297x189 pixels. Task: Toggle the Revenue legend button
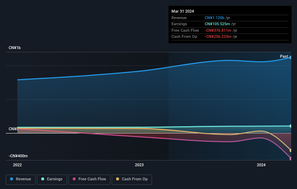(21, 179)
